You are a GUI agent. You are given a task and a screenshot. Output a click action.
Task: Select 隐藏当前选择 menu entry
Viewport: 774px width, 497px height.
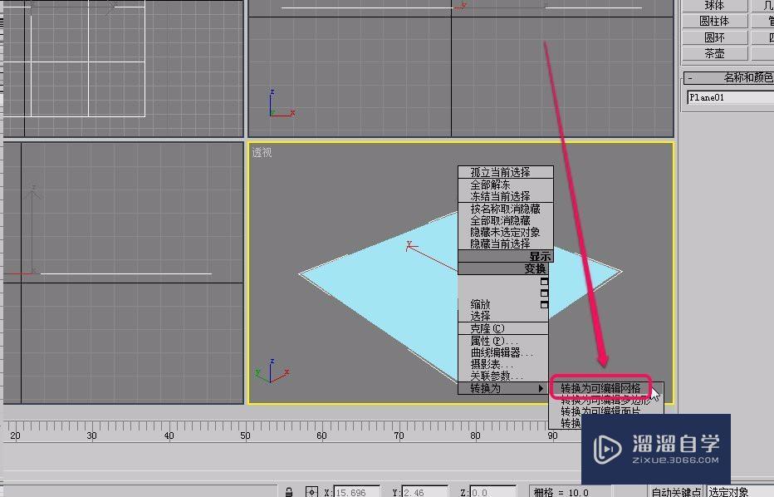(506, 244)
